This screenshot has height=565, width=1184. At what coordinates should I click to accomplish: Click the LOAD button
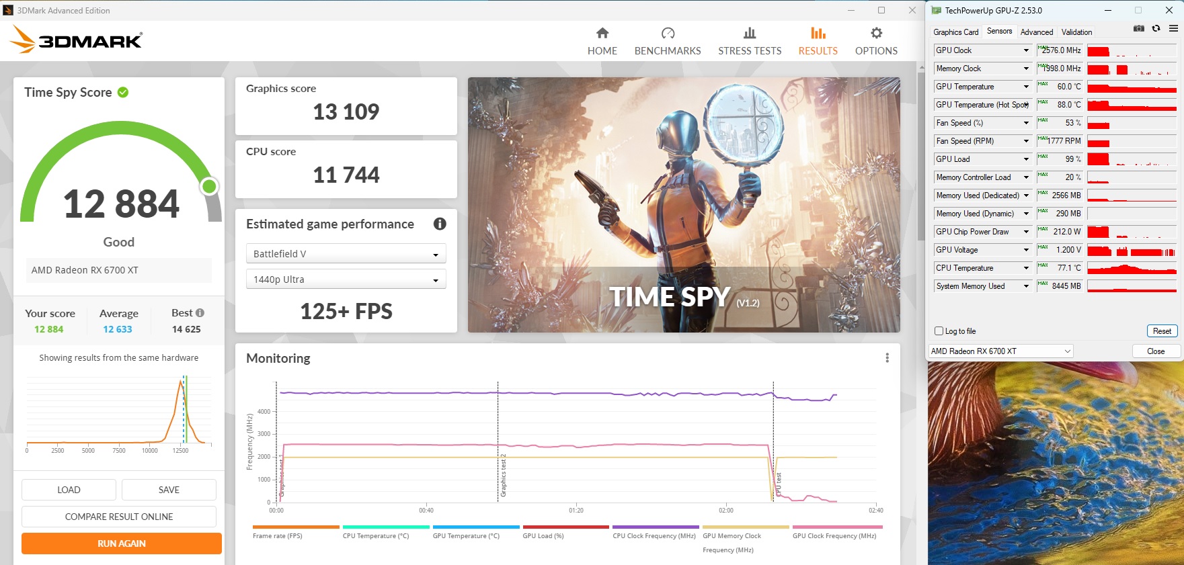(69, 490)
